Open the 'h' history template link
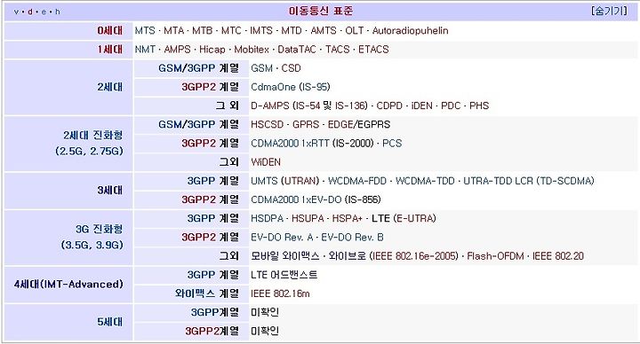The image size is (640, 344). tap(58, 12)
